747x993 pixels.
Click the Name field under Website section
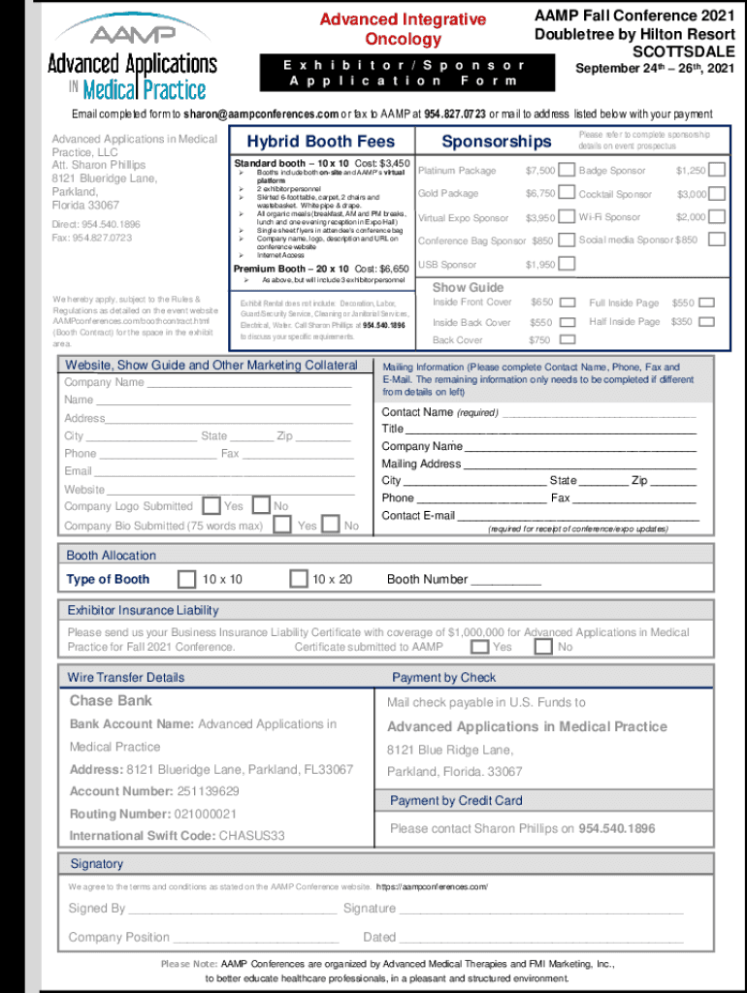pyautogui.click(x=223, y=400)
